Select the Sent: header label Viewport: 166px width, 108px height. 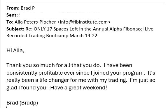coord(12,15)
